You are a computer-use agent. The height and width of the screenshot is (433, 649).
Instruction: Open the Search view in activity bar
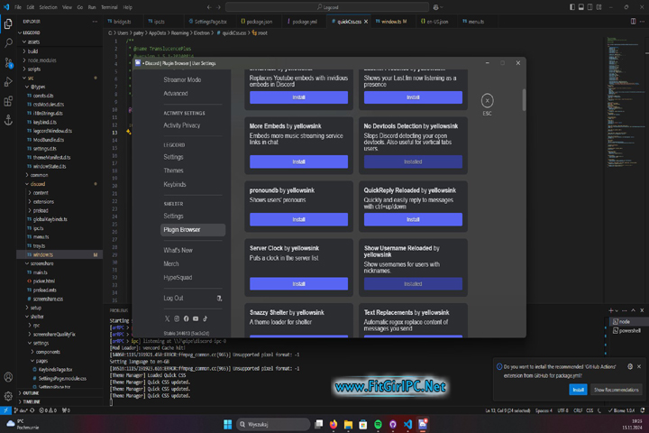(9, 41)
